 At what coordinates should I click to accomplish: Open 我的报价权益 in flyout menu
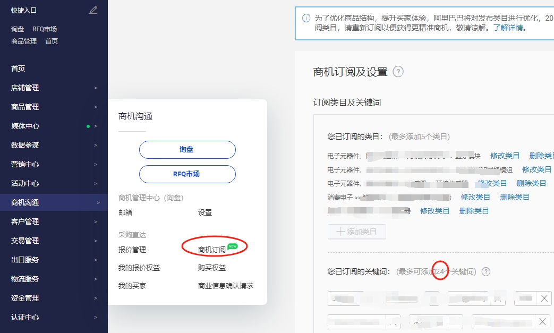click(x=139, y=268)
